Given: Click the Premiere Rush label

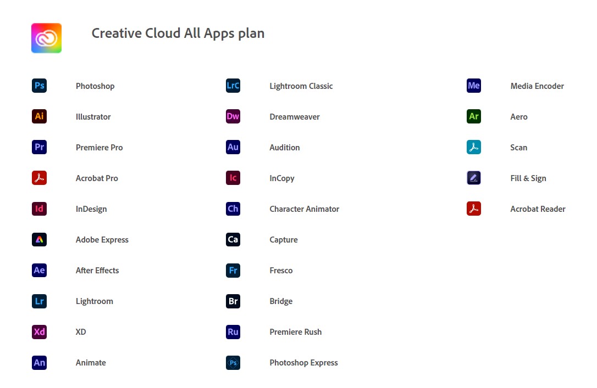Looking at the screenshot, I should pyautogui.click(x=295, y=332).
